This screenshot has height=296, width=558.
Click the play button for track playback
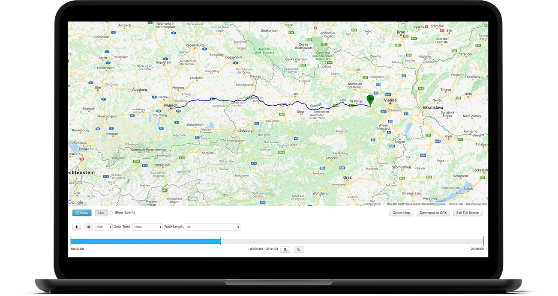76,227
